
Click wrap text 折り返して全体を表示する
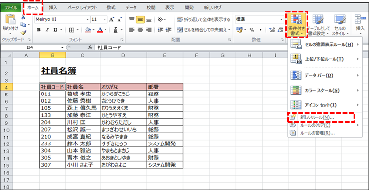coord(204,19)
